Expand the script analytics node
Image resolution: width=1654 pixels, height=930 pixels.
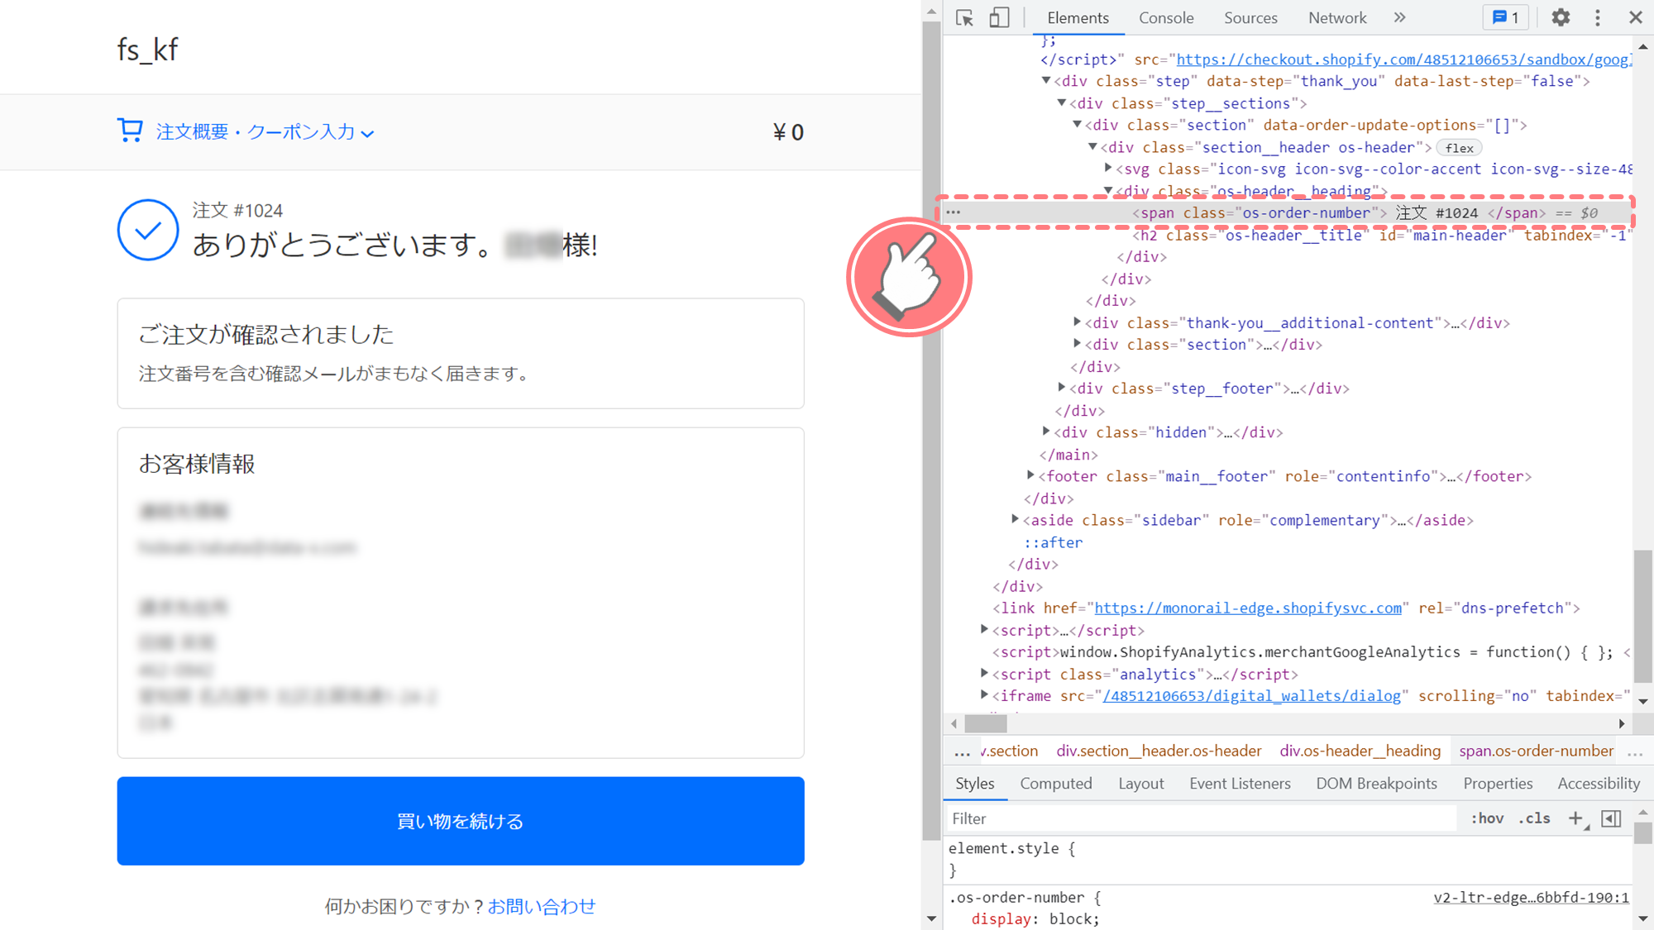coord(984,674)
